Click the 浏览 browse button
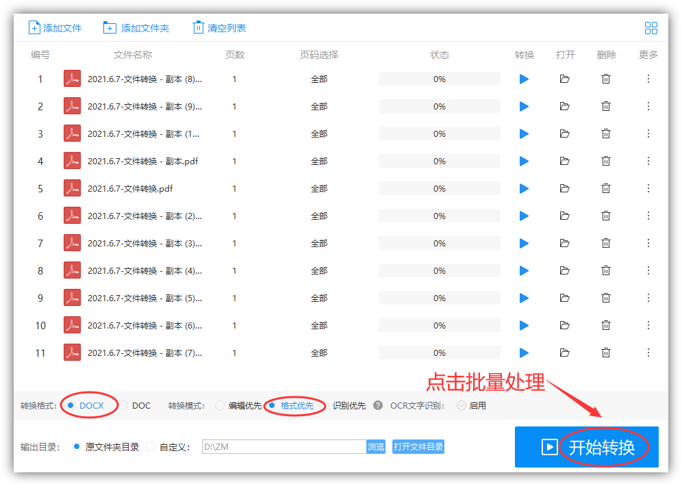The height and width of the screenshot is (486, 682). (x=376, y=447)
